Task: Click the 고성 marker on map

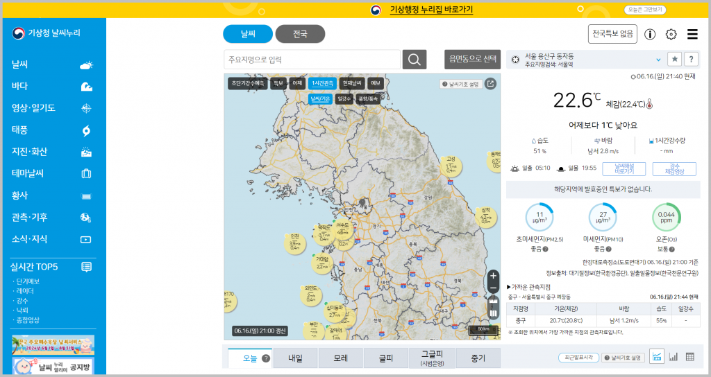Action: tap(451, 165)
